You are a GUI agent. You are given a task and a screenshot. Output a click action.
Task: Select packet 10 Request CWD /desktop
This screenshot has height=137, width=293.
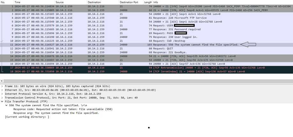(146, 41)
